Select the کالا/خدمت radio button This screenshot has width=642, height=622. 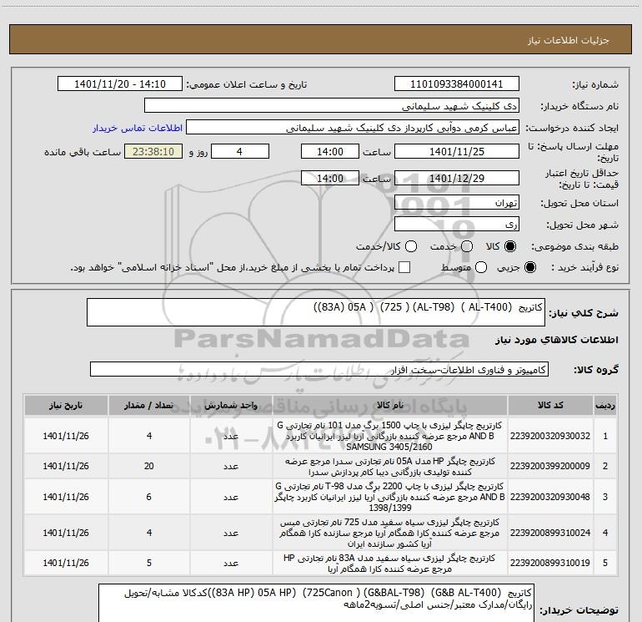pyautogui.click(x=411, y=246)
